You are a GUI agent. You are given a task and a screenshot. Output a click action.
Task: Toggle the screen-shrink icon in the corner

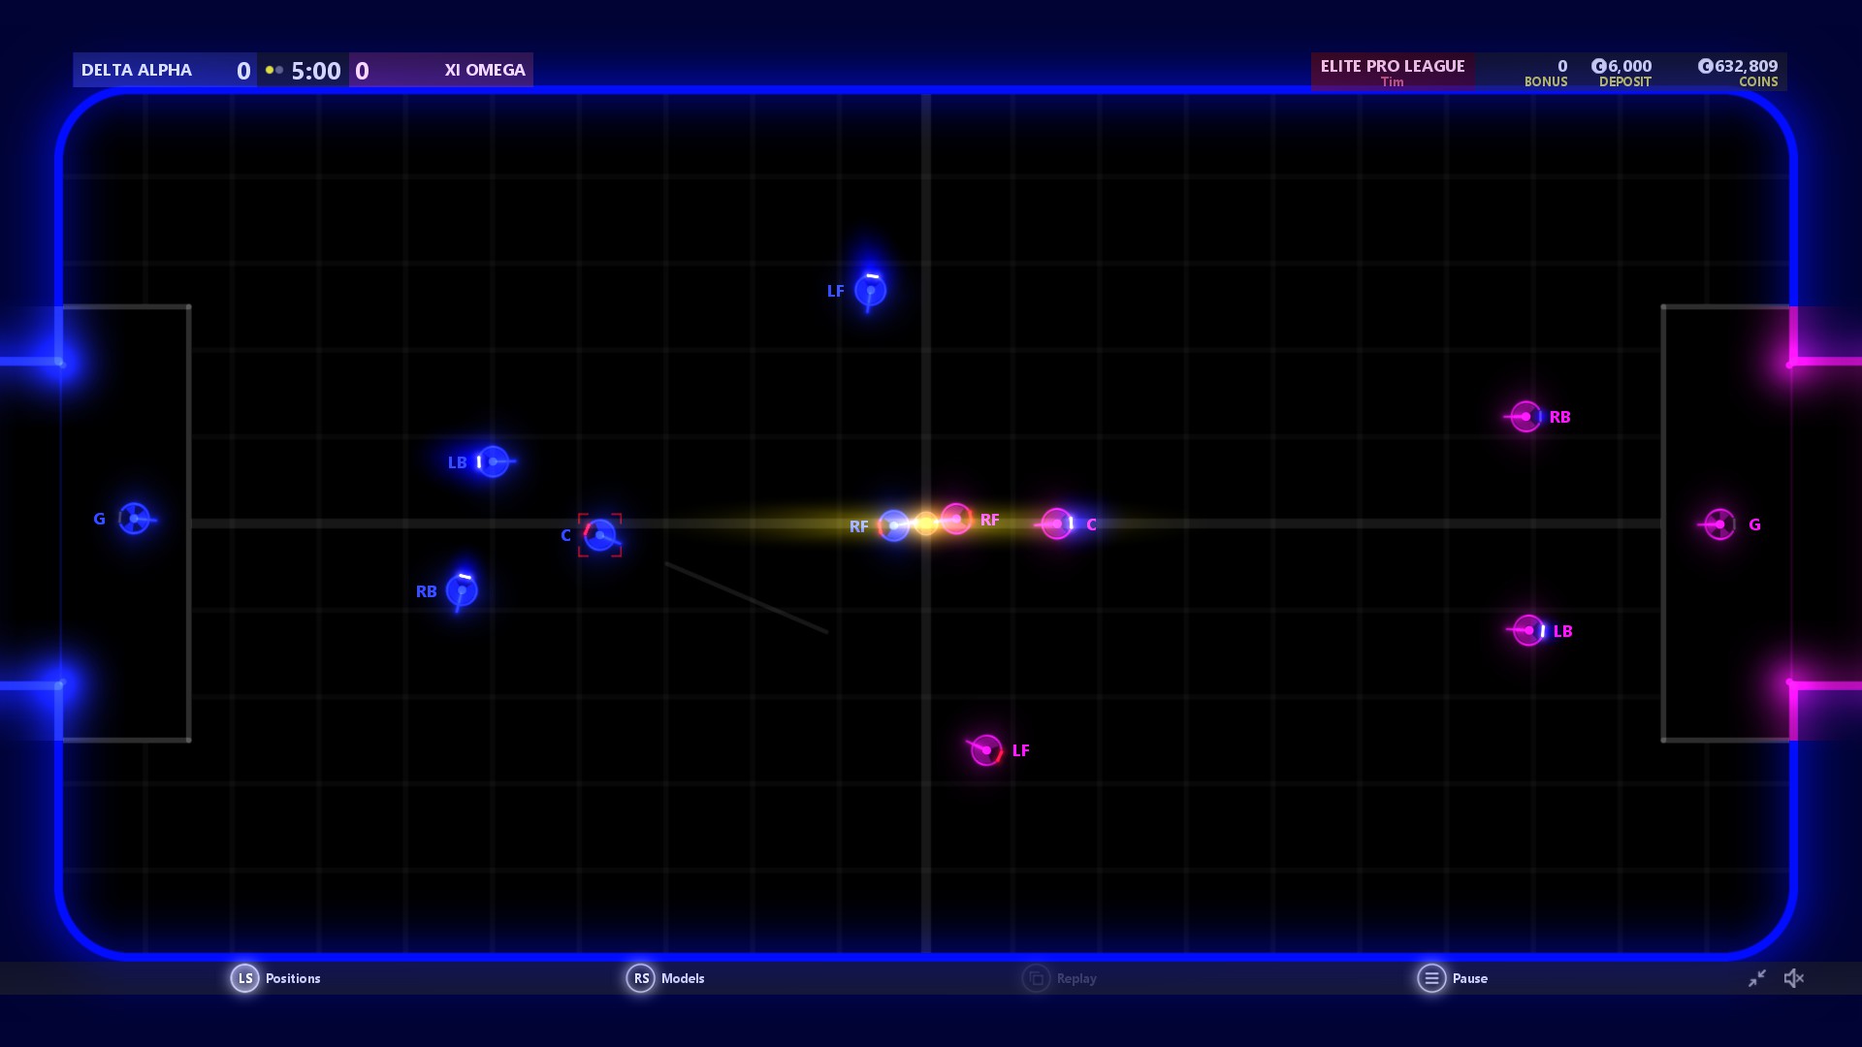[1758, 978]
